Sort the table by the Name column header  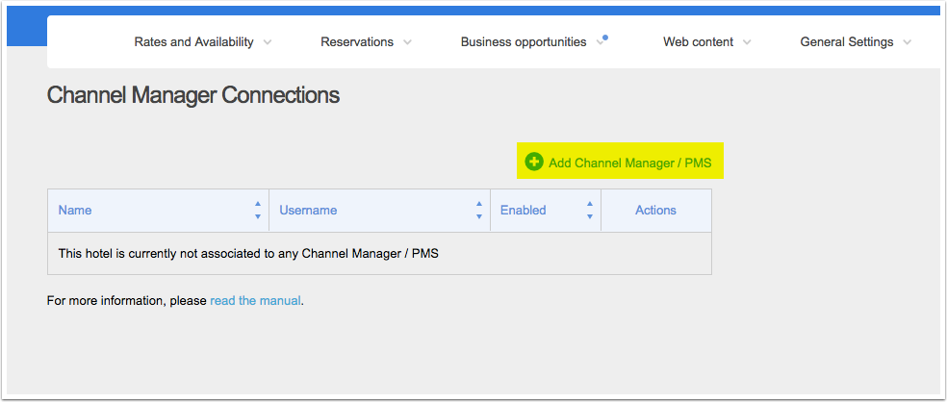point(75,210)
